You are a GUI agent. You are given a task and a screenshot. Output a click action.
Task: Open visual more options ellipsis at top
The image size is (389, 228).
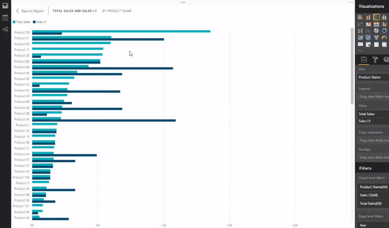point(351,2)
